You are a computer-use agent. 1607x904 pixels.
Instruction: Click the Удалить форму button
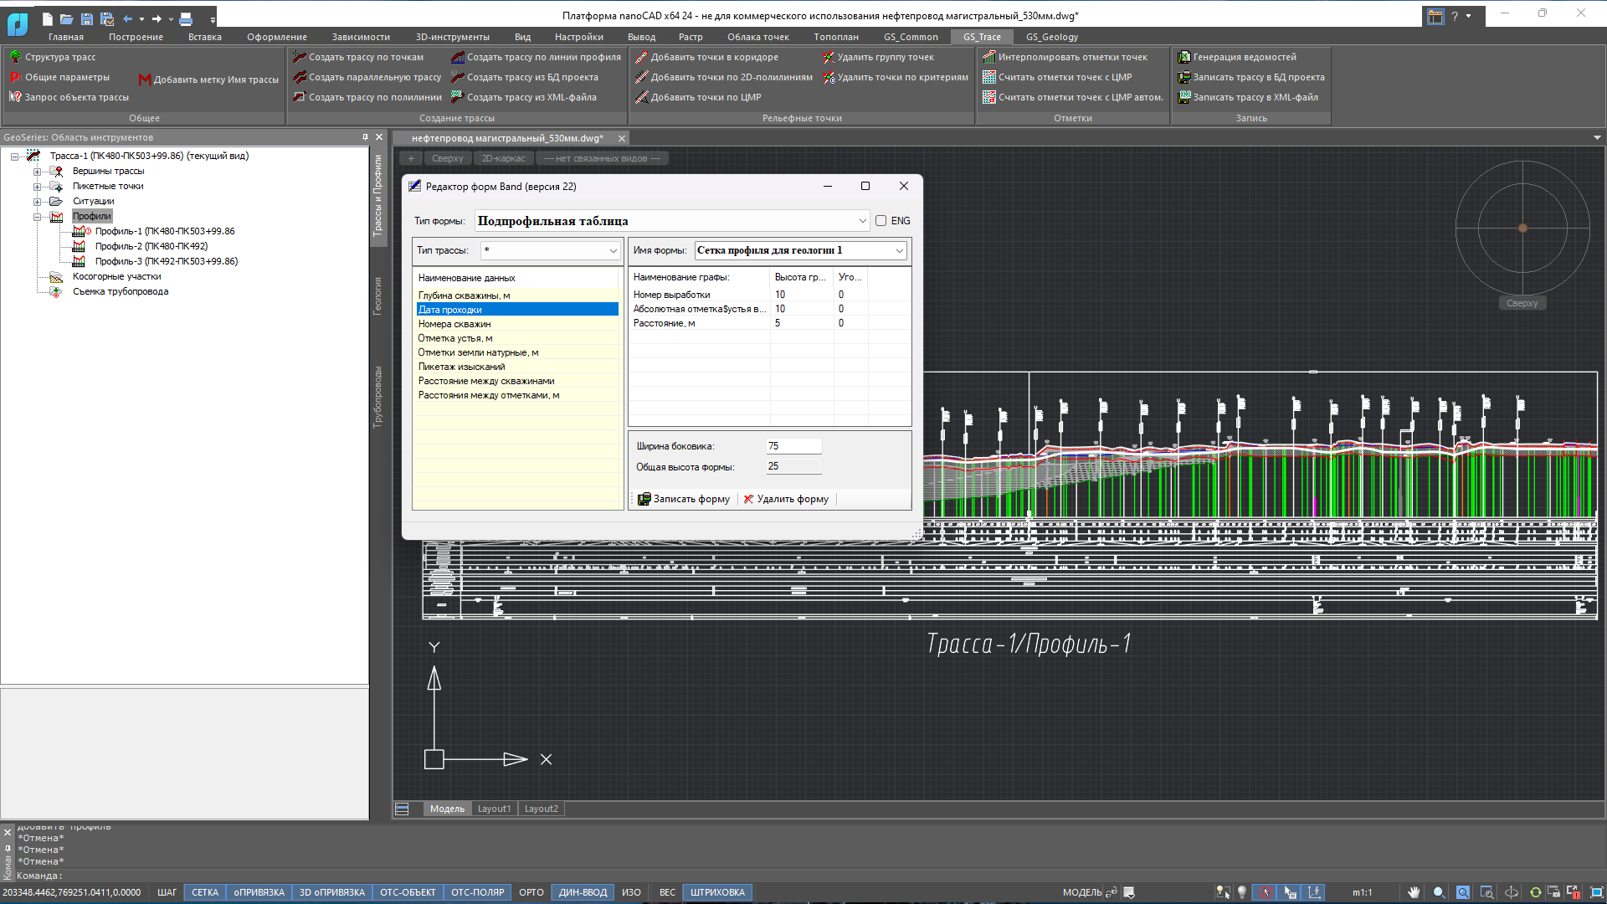tap(787, 499)
